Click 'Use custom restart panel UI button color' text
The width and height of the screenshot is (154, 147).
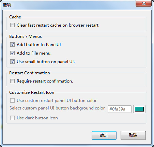[57, 101]
